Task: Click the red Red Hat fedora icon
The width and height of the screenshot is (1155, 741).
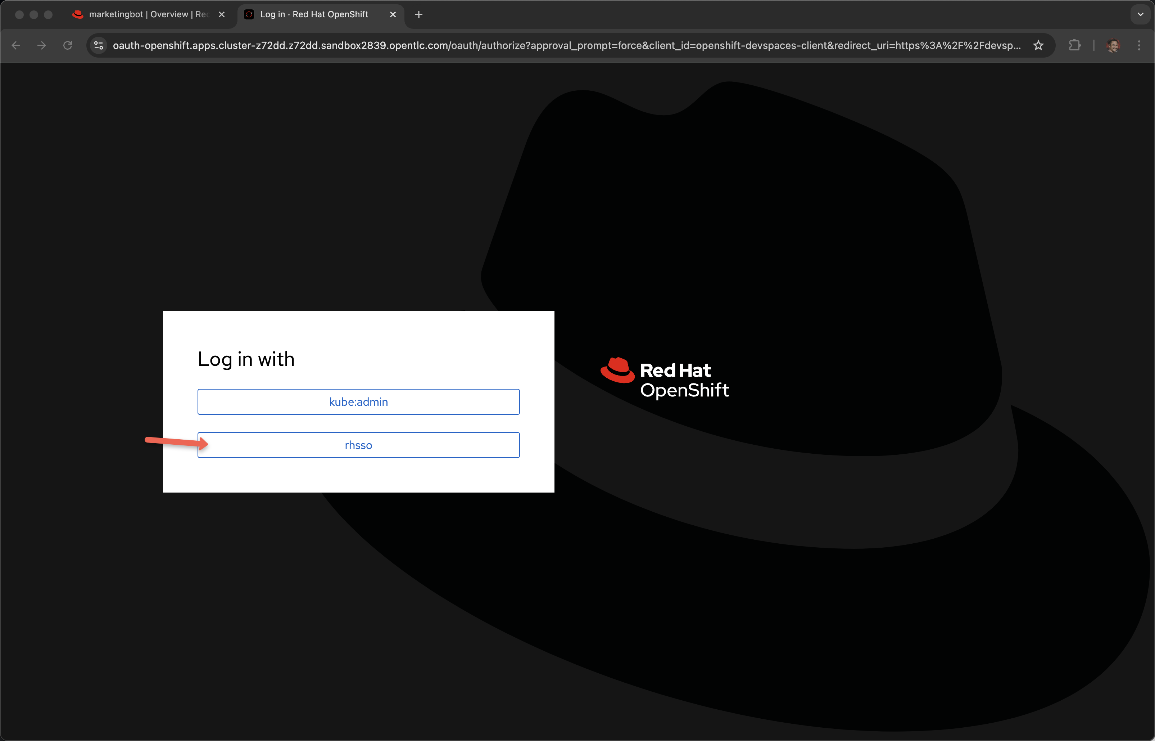Action: tap(617, 370)
